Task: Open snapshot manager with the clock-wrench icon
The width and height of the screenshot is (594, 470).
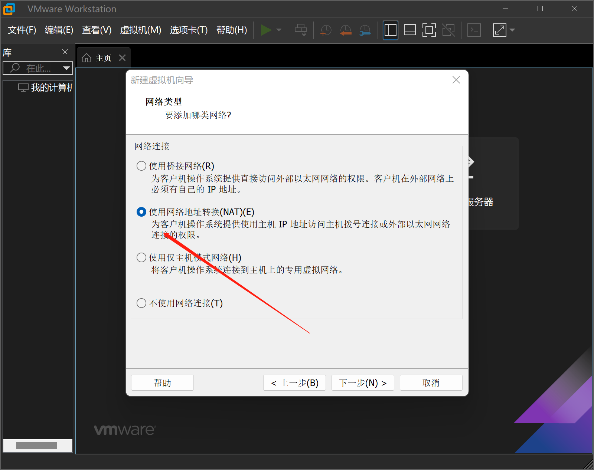Action: [365, 30]
